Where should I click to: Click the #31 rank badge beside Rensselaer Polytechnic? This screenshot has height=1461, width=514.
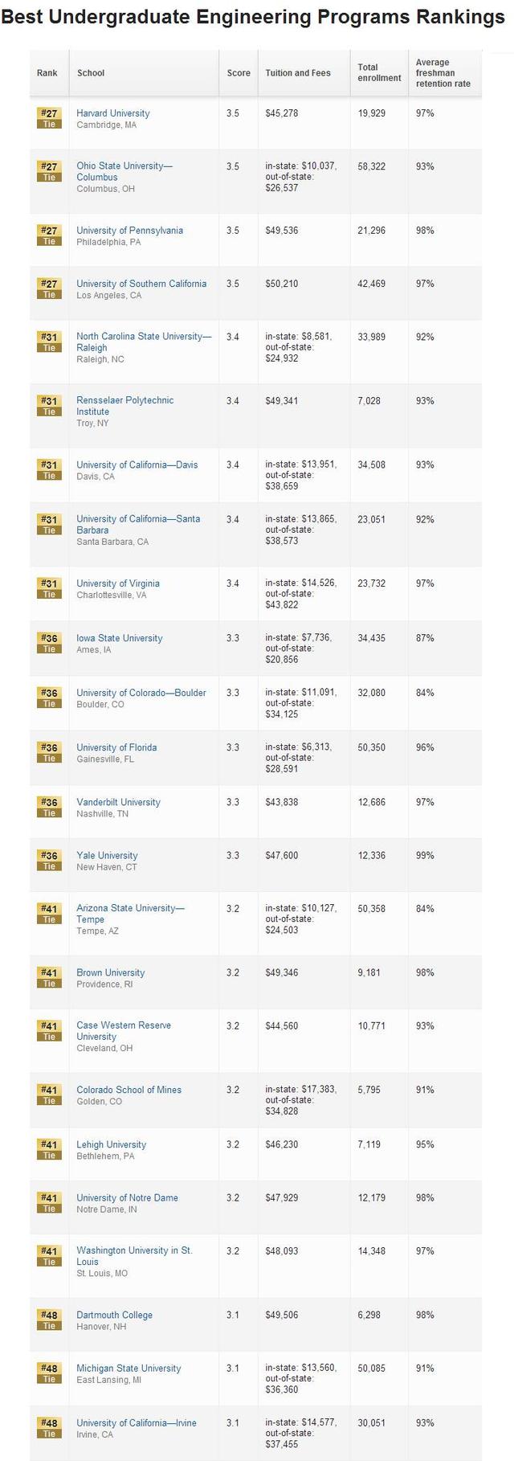point(49,405)
